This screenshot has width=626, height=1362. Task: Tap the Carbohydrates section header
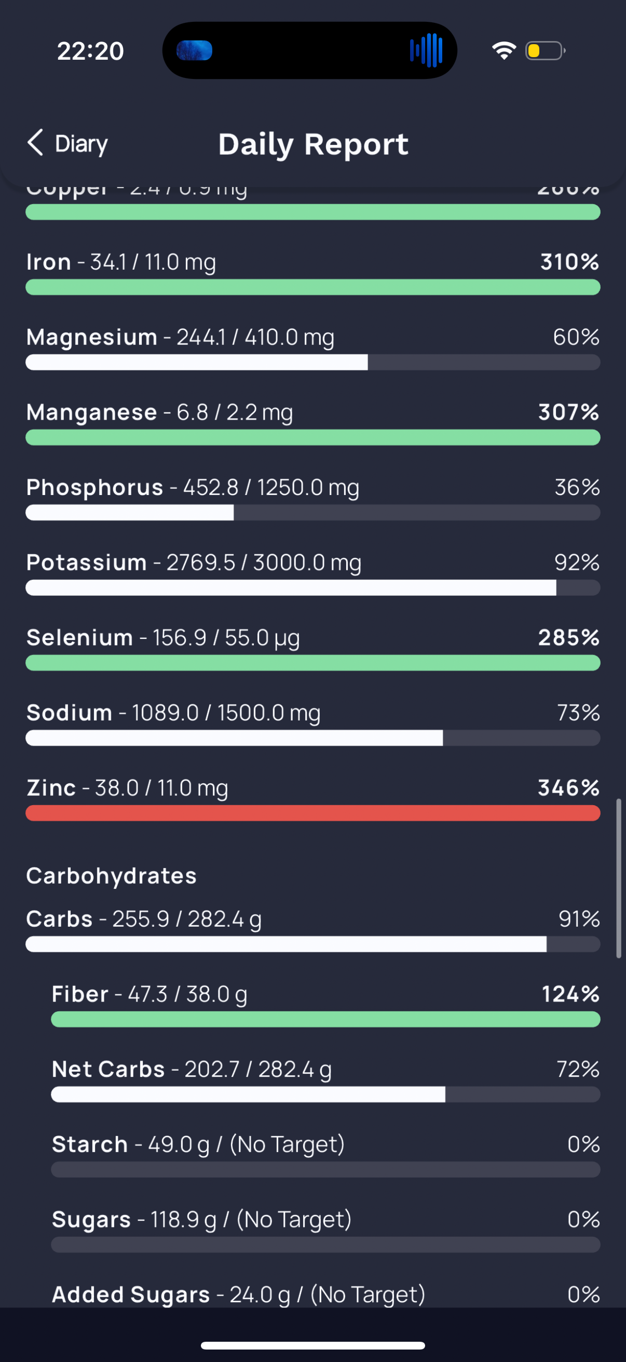tap(112, 876)
